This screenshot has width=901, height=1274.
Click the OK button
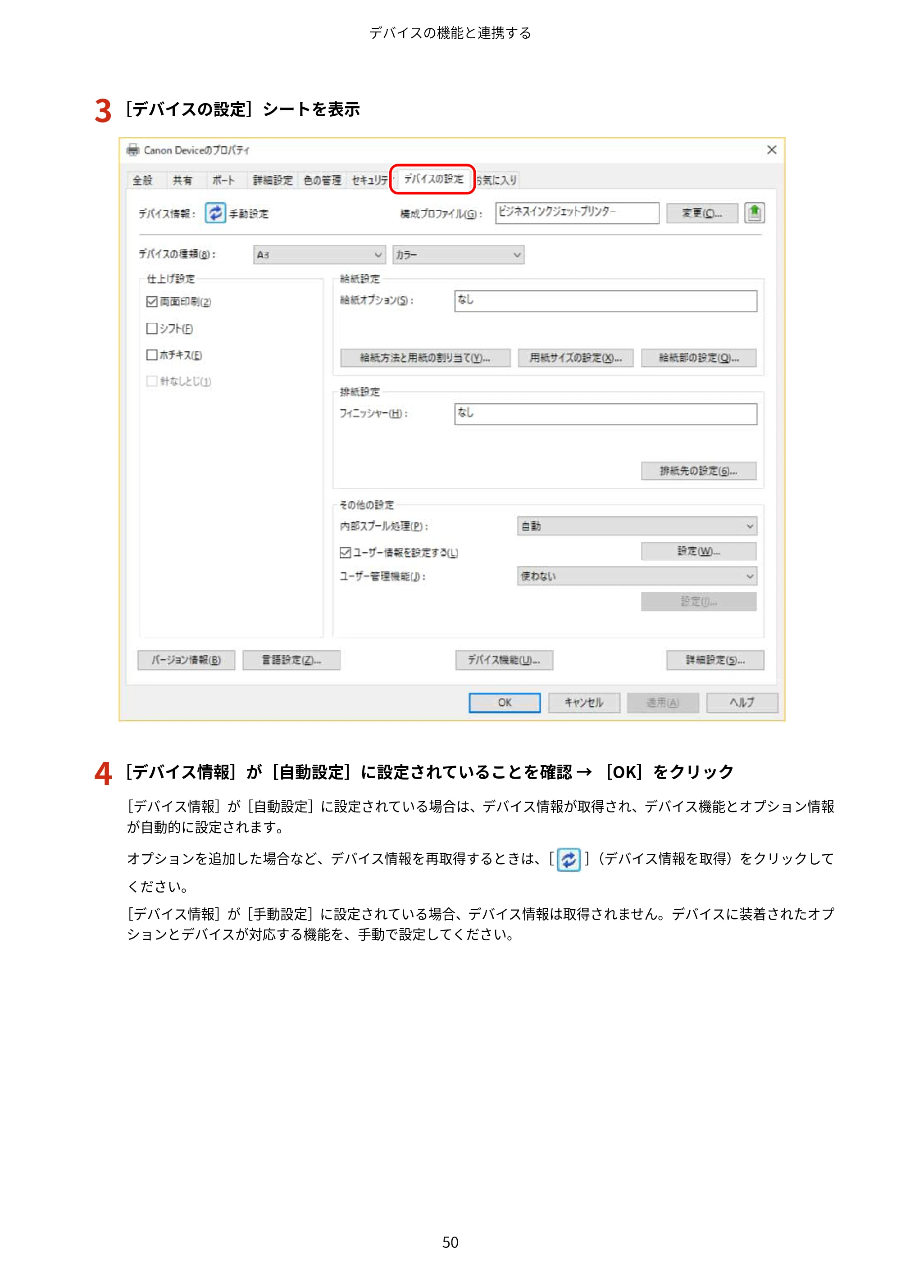[505, 703]
